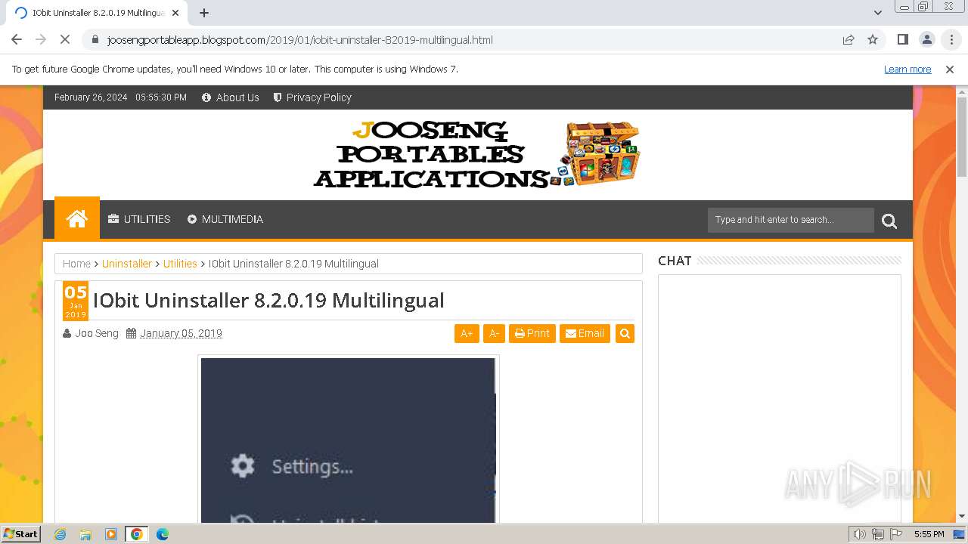
Task: Click the orange article search button
Action: pyautogui.click(x=625, y=333)
